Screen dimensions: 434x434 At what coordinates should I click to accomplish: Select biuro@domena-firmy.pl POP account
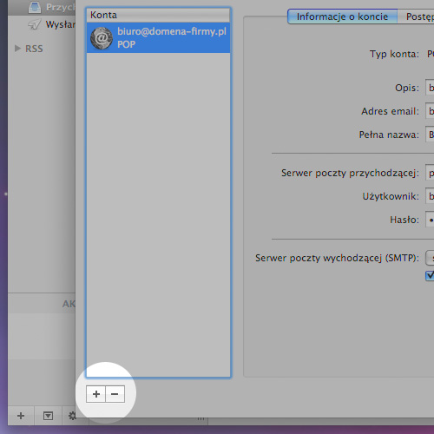coord(159,38)
